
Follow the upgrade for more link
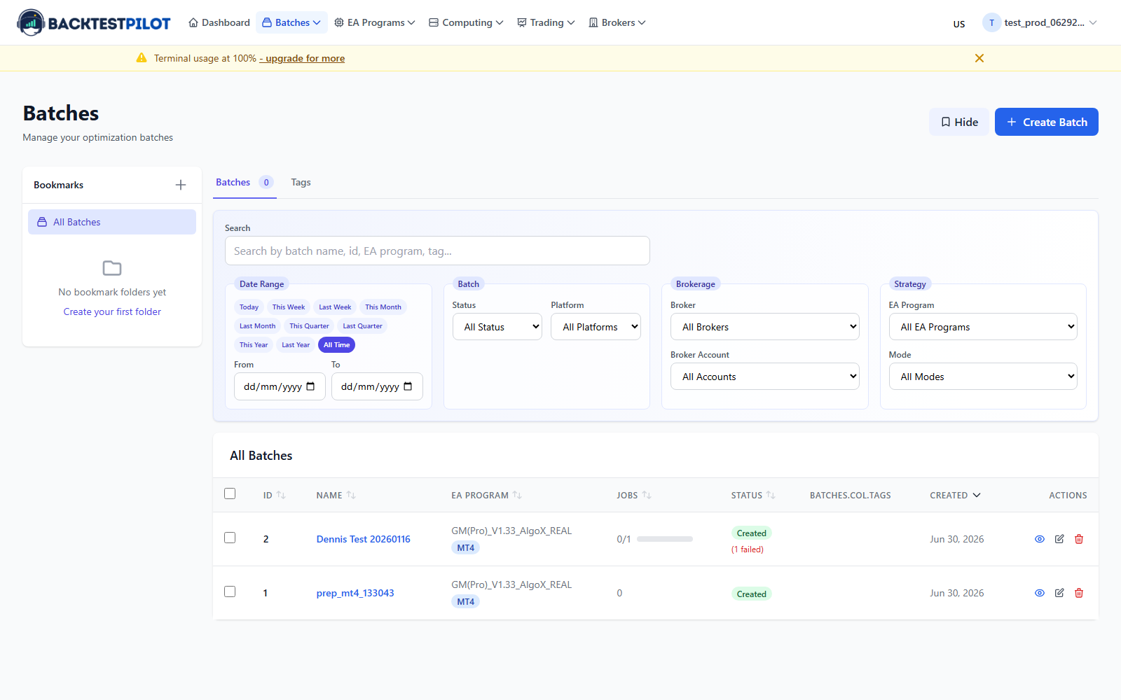(x=302, y=58)
